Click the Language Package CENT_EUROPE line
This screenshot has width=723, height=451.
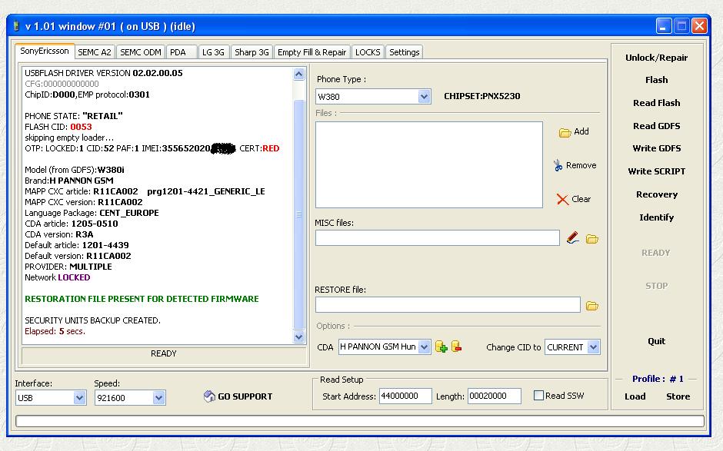click(92, 213)
